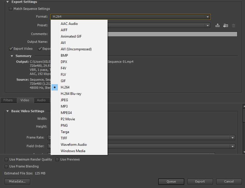
Task: Toggle the Export Audio checkbox
Action: click(x=40, y=49)
